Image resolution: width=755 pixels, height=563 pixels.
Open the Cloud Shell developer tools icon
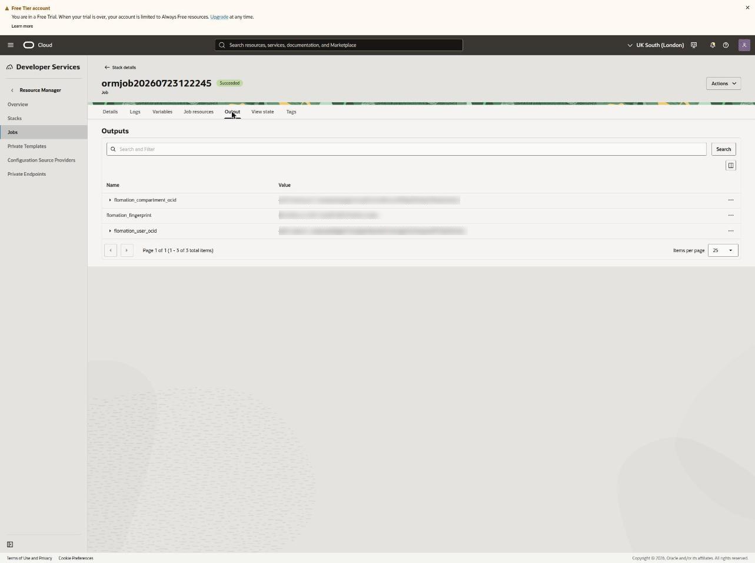click(x=694, y=45)
